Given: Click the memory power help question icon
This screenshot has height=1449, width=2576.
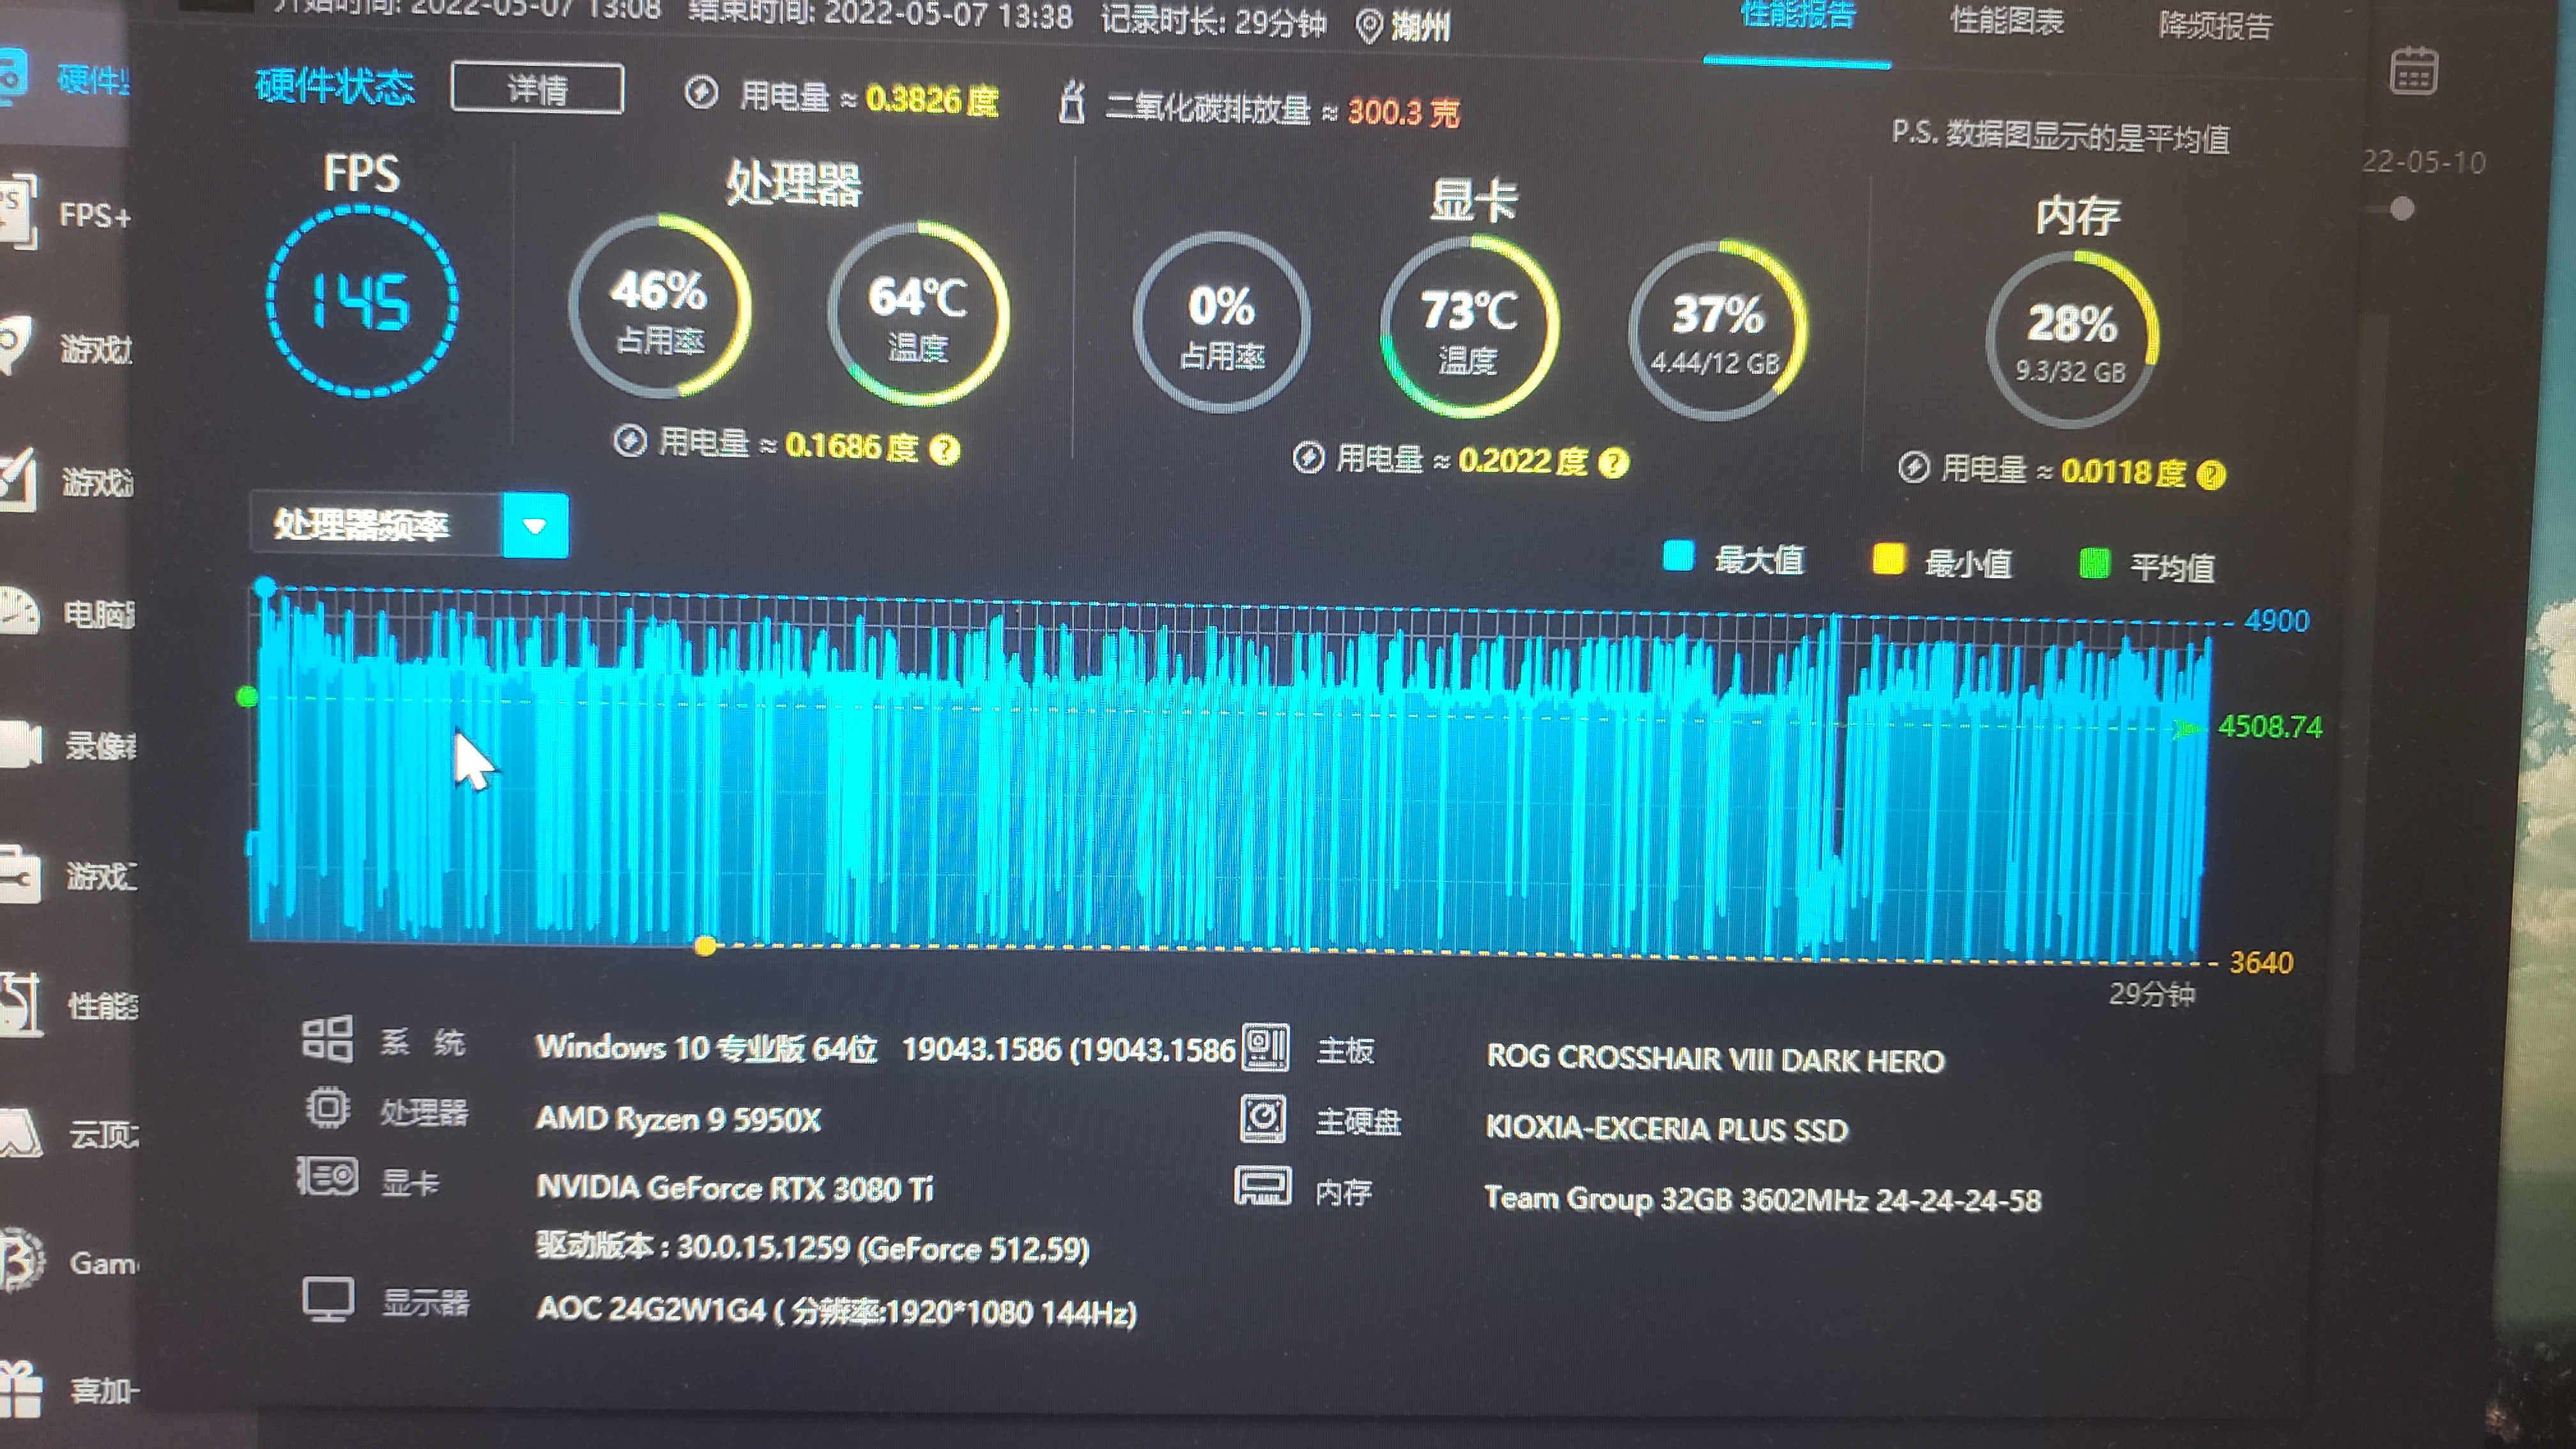Looking at the screenshot, I should (2211, 475).
